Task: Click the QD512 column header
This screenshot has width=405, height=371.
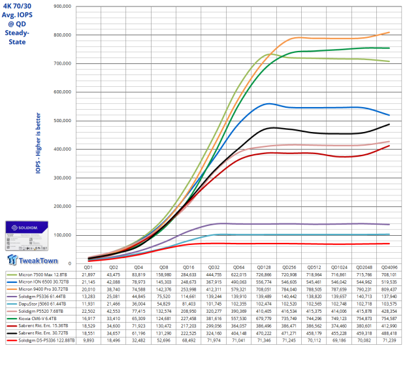Action: (x=314, y=267)
